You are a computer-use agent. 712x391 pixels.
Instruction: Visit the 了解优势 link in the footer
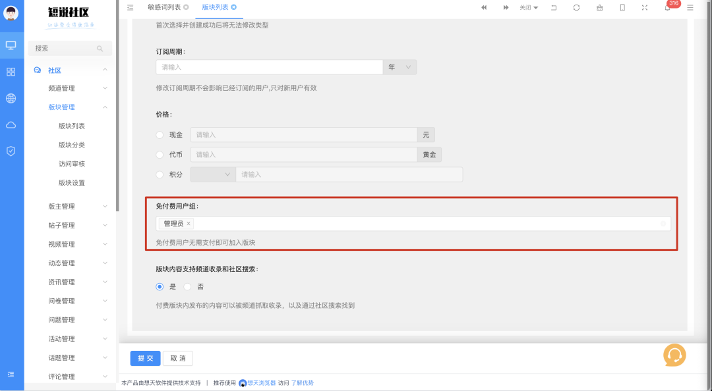(x=302, y=382)
